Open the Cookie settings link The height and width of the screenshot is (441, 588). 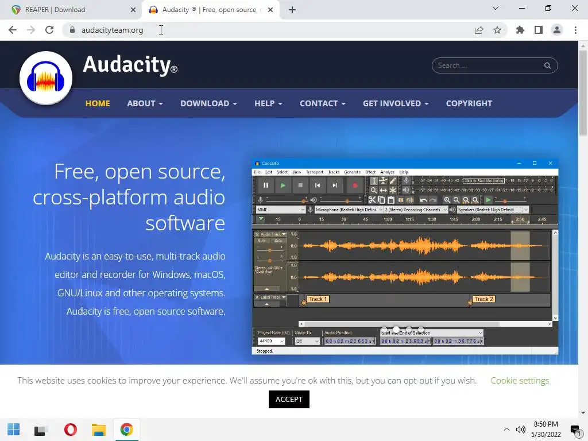520,381
